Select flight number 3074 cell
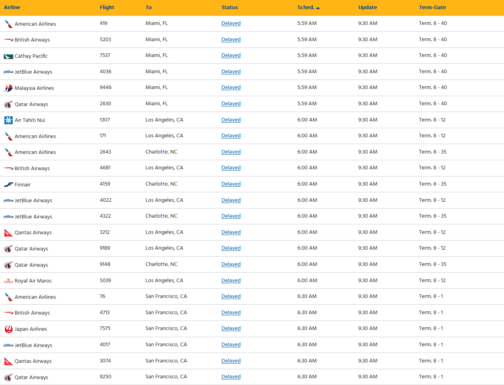Image resolution: width=504 pixels, height=385 pixels. pos(105,361)
